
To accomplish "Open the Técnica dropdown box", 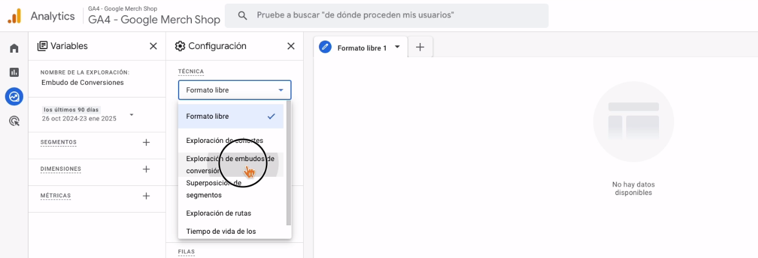I will point(234,90).
